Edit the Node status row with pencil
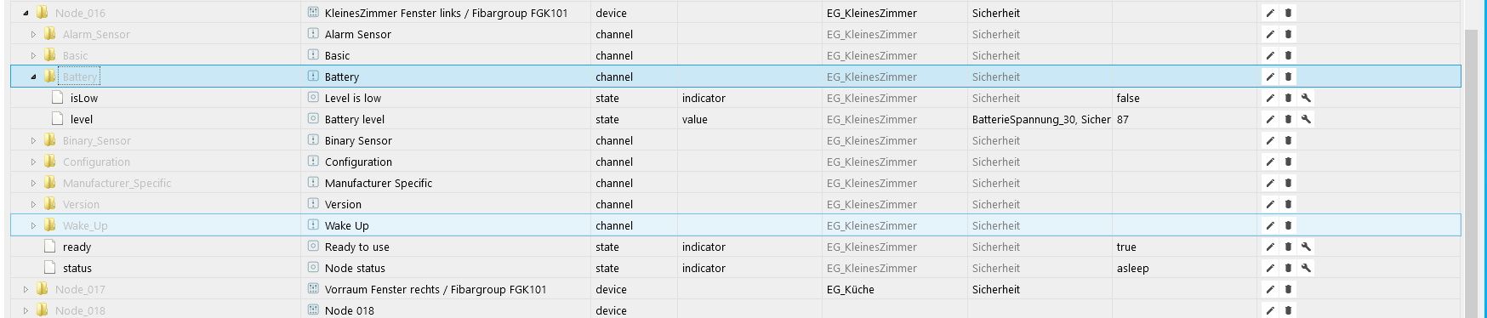 point(1270,268)
